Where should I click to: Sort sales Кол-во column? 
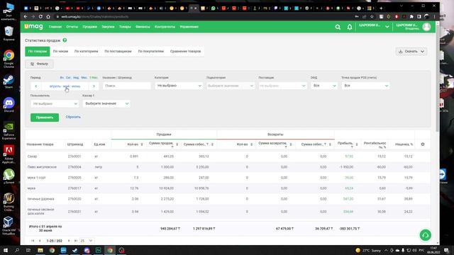pyautogui.click(x=142, y=144)
